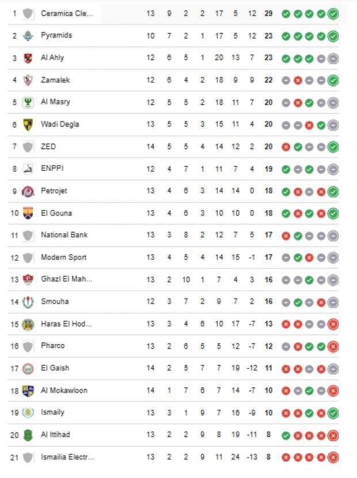Click the Pyramids club crest icon

(x=28, y=36)
